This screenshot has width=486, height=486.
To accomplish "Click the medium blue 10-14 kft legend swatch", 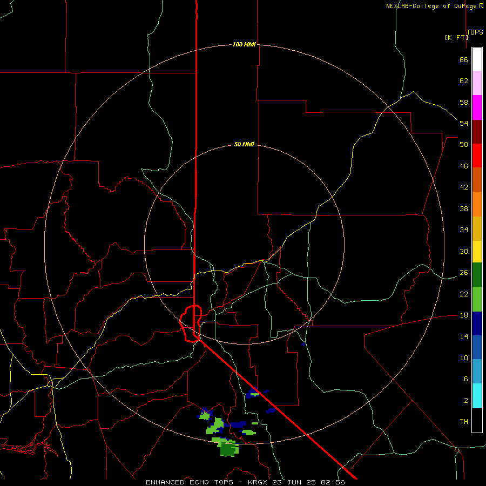I will click(477, 347).
